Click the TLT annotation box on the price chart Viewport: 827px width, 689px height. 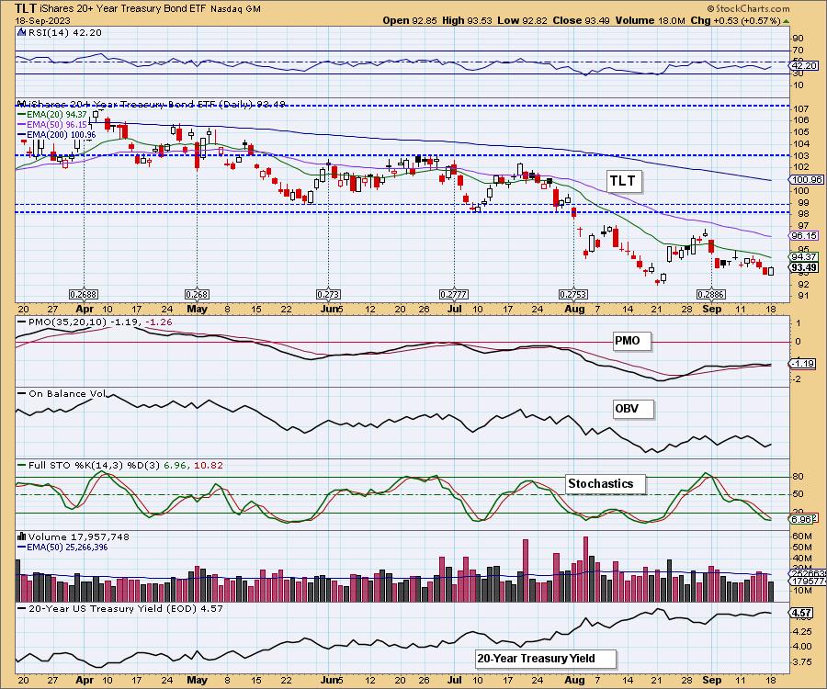pyautogui.click(x=623, y=181)
